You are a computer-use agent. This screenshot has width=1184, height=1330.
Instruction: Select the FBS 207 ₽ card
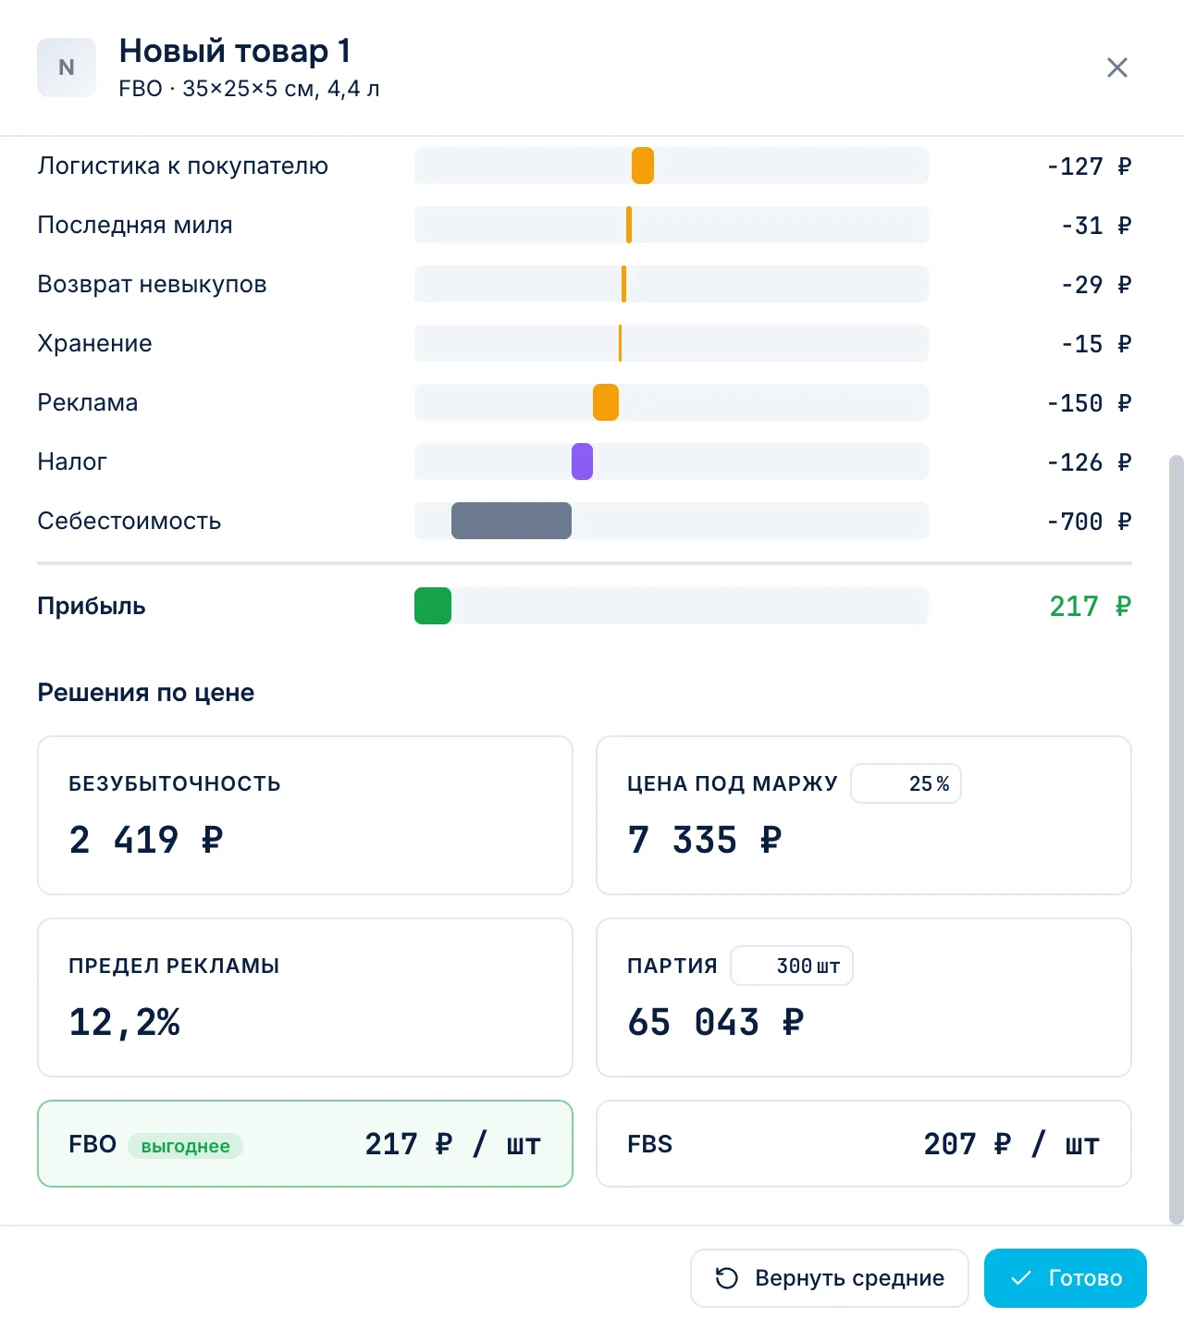coord(864,1144)
